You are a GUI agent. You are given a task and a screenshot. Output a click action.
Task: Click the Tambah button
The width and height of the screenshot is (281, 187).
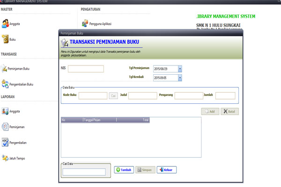click(x=124, y=170)
